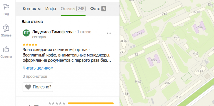214x106 pixels.
Task: Select the Отзывы 248 tab
Action: [x=73, y=9]
